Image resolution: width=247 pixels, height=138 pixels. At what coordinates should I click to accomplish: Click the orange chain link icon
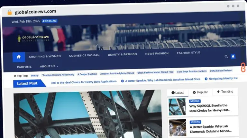[x=243, y=68]
